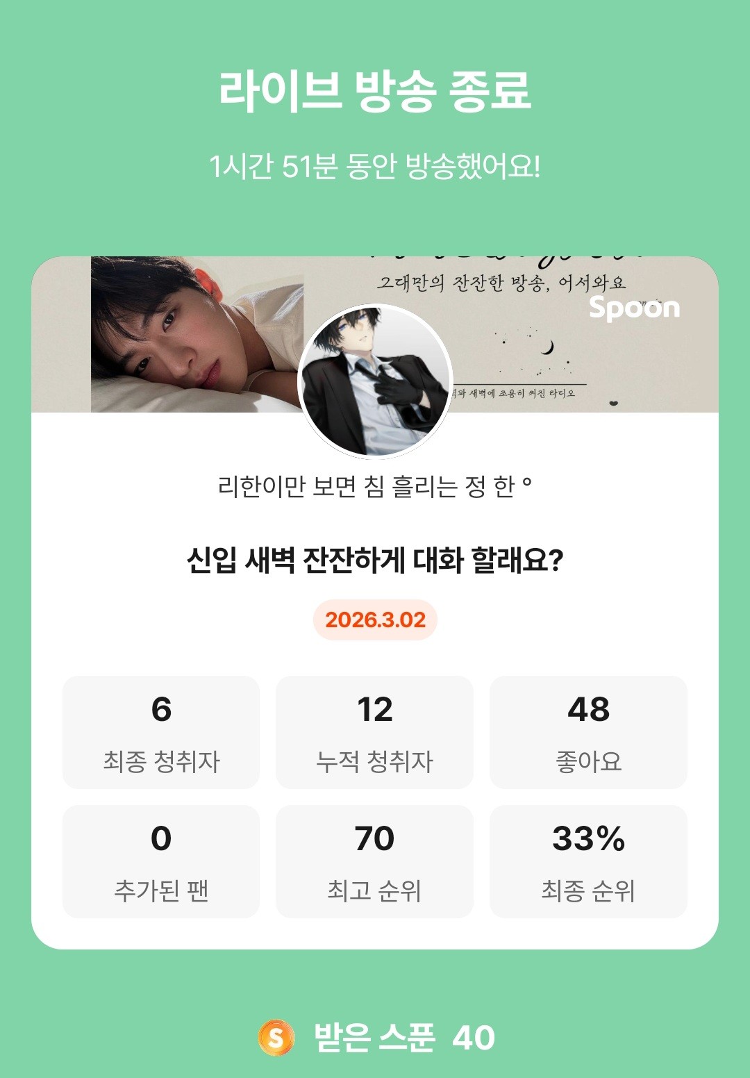
Task: Tap the Spoon logo on the banner
Action: (634, 308)
